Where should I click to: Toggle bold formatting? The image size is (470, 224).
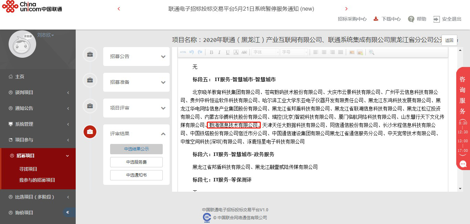click(211, 52)
